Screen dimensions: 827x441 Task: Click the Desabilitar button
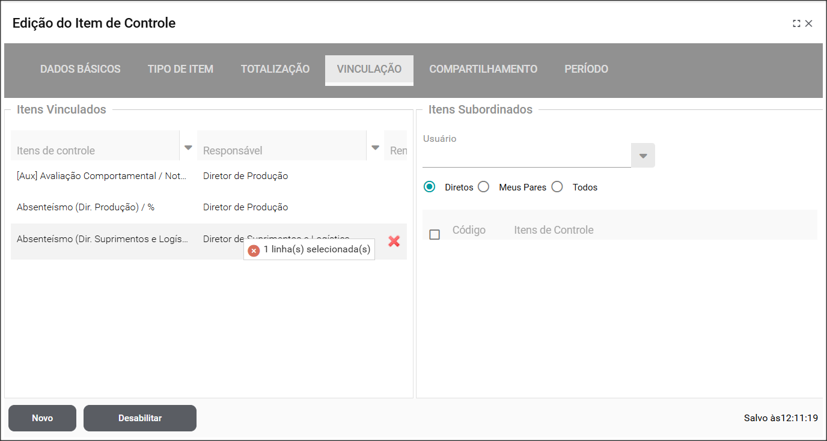pyautogui.click(x=140, y=418)
